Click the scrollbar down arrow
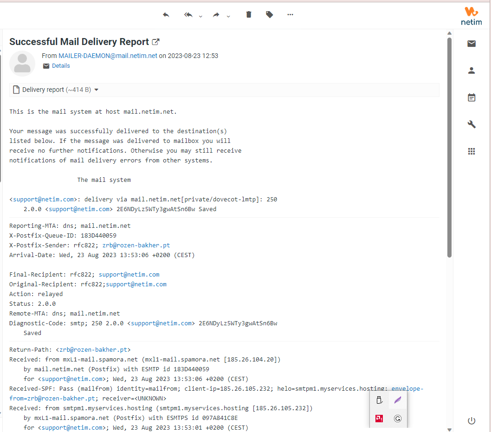 pyautogui.click(x=449, y=430)
